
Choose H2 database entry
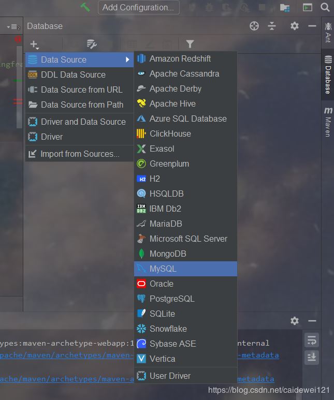point(185,179)
